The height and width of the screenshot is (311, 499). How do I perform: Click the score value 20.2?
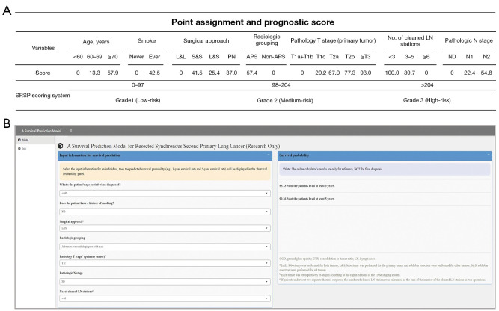320,73
